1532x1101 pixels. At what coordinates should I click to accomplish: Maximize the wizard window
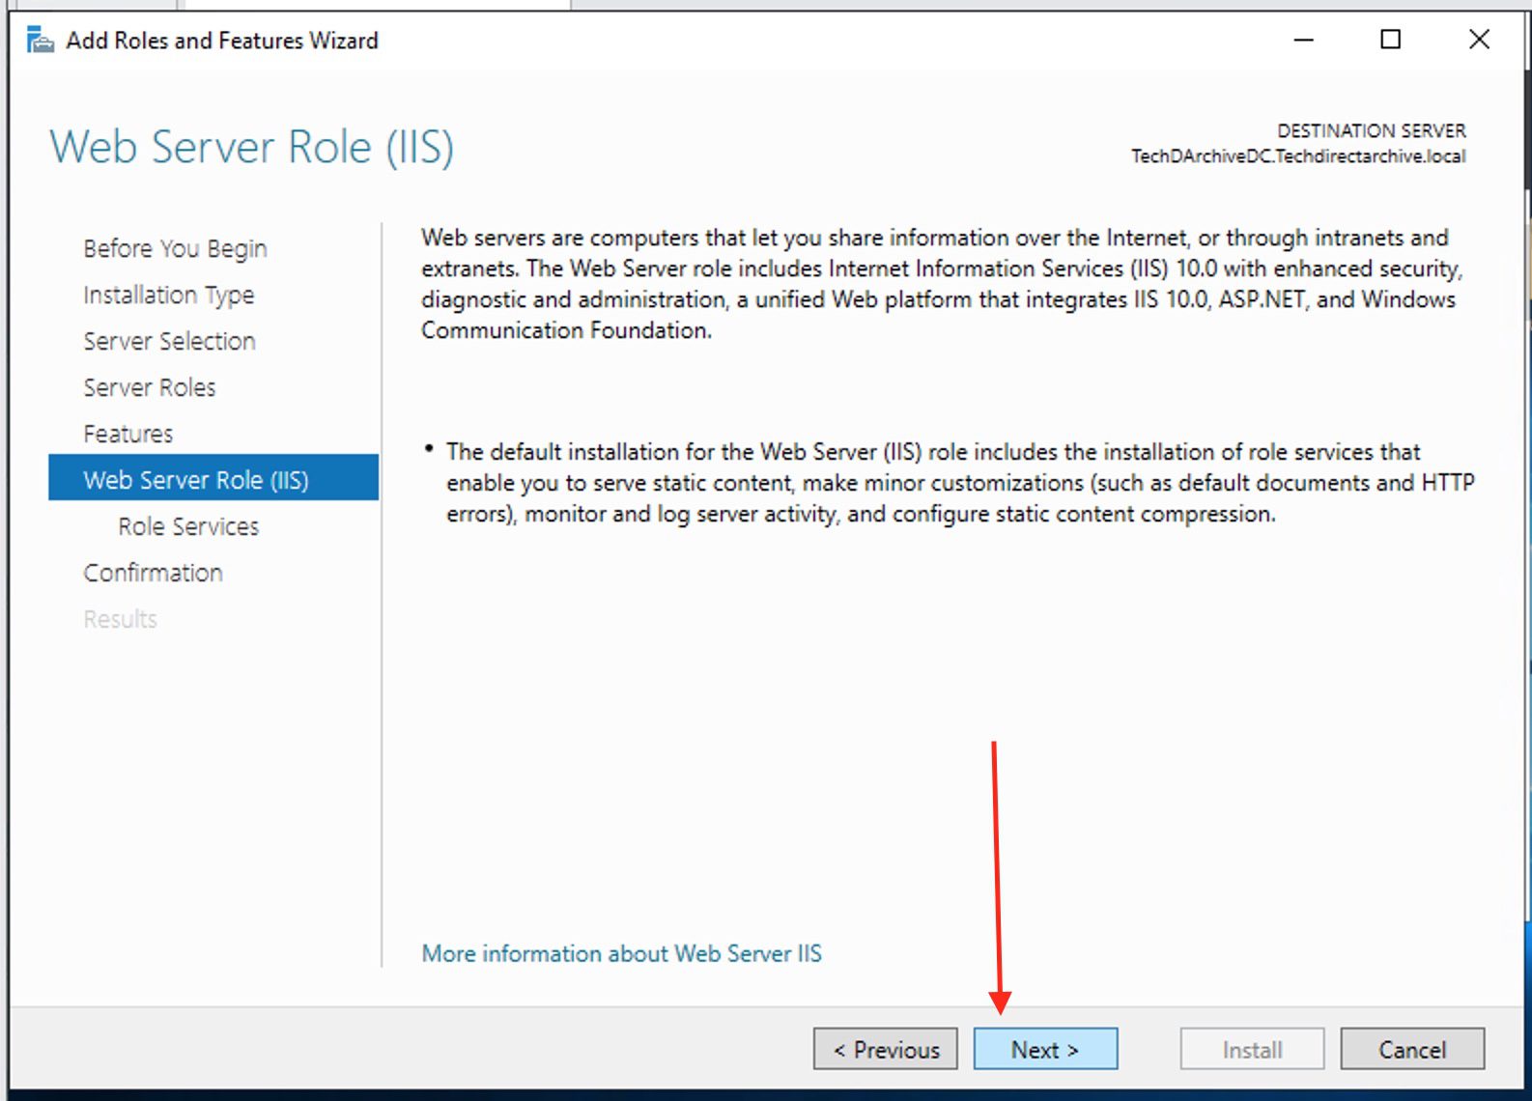[x=1390, y=40]
